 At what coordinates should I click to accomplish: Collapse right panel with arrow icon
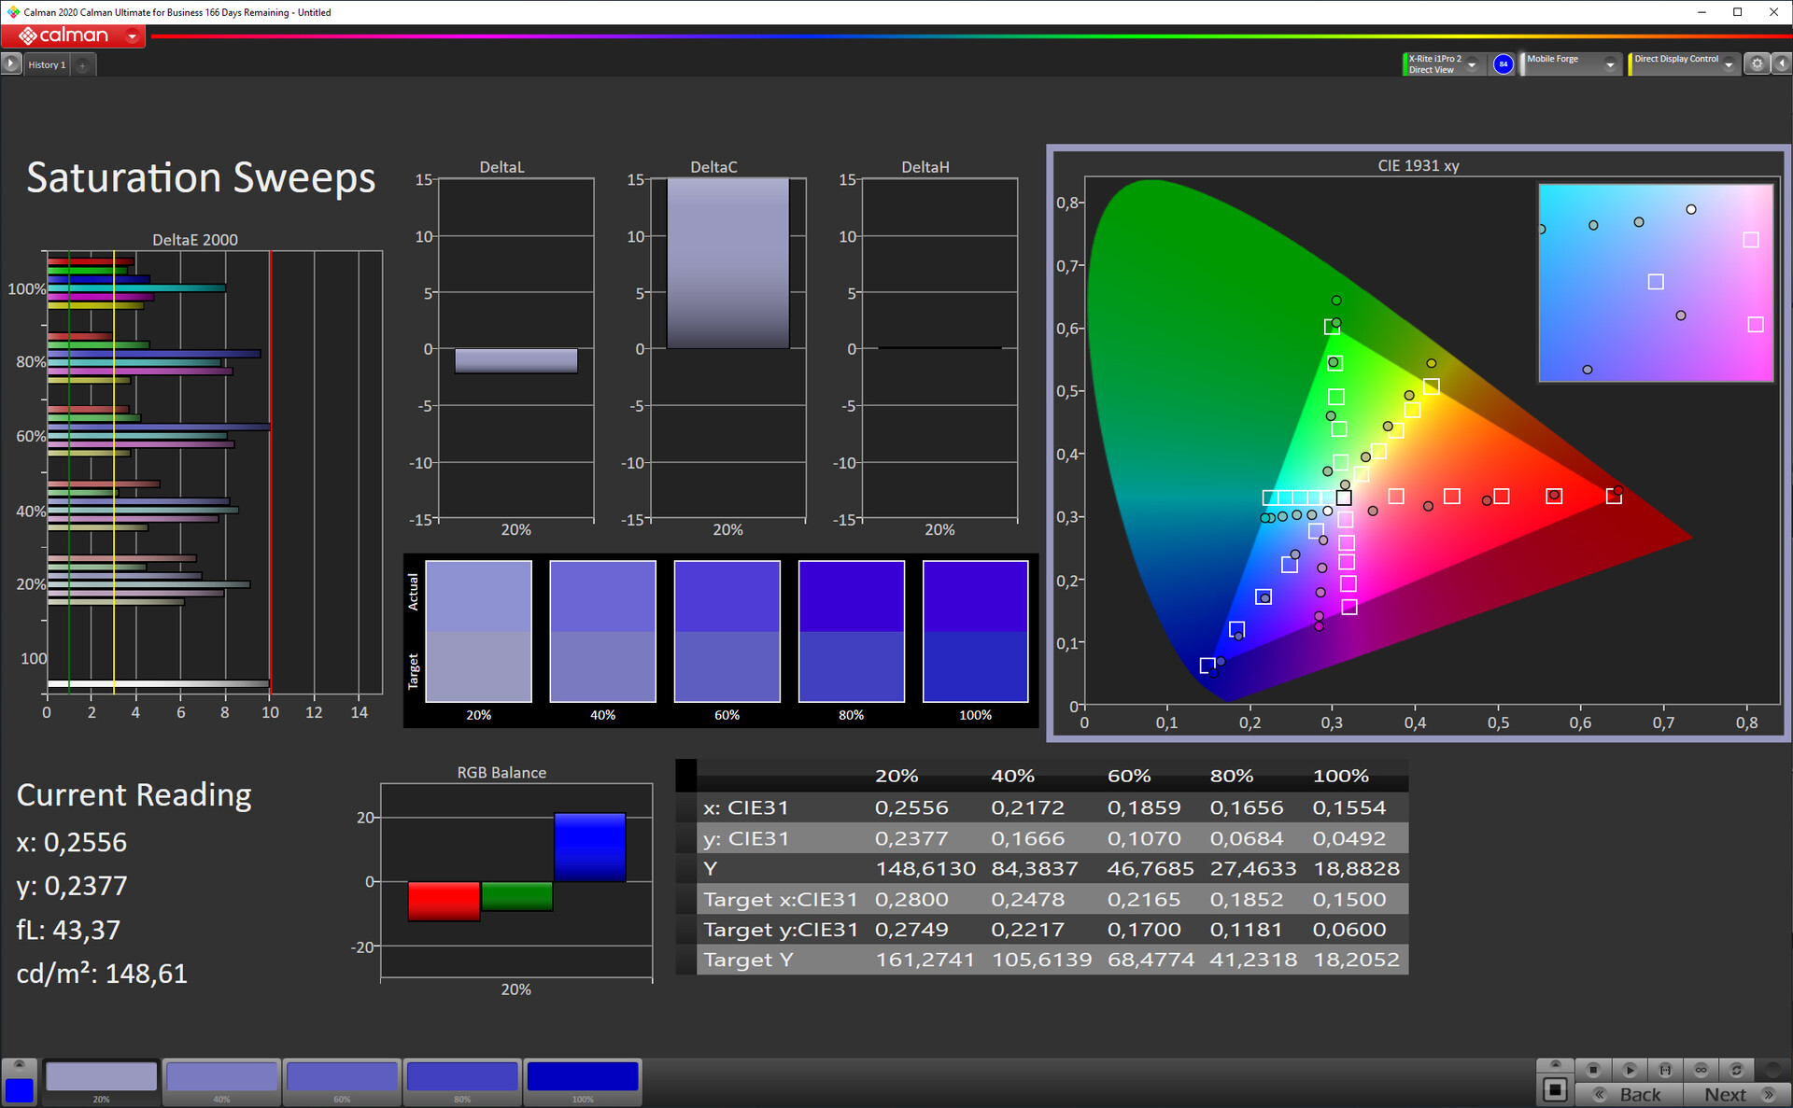(x=1782, y=63)
